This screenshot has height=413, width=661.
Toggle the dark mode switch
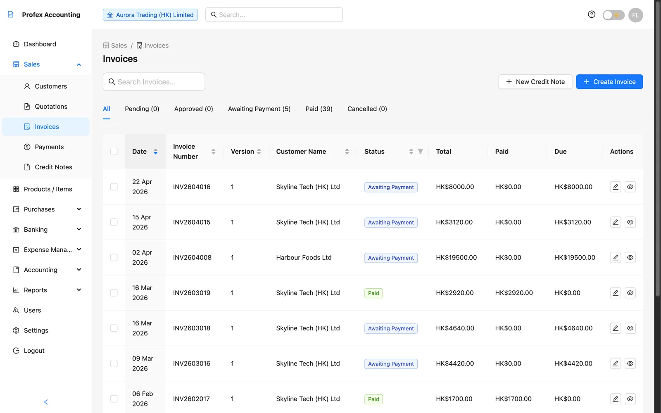[613, 15]
